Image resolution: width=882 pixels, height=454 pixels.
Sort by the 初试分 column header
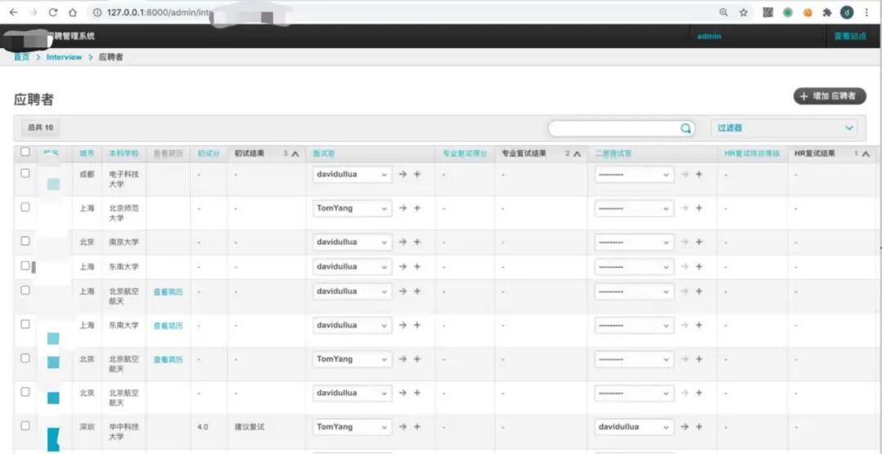coord(208,153)
